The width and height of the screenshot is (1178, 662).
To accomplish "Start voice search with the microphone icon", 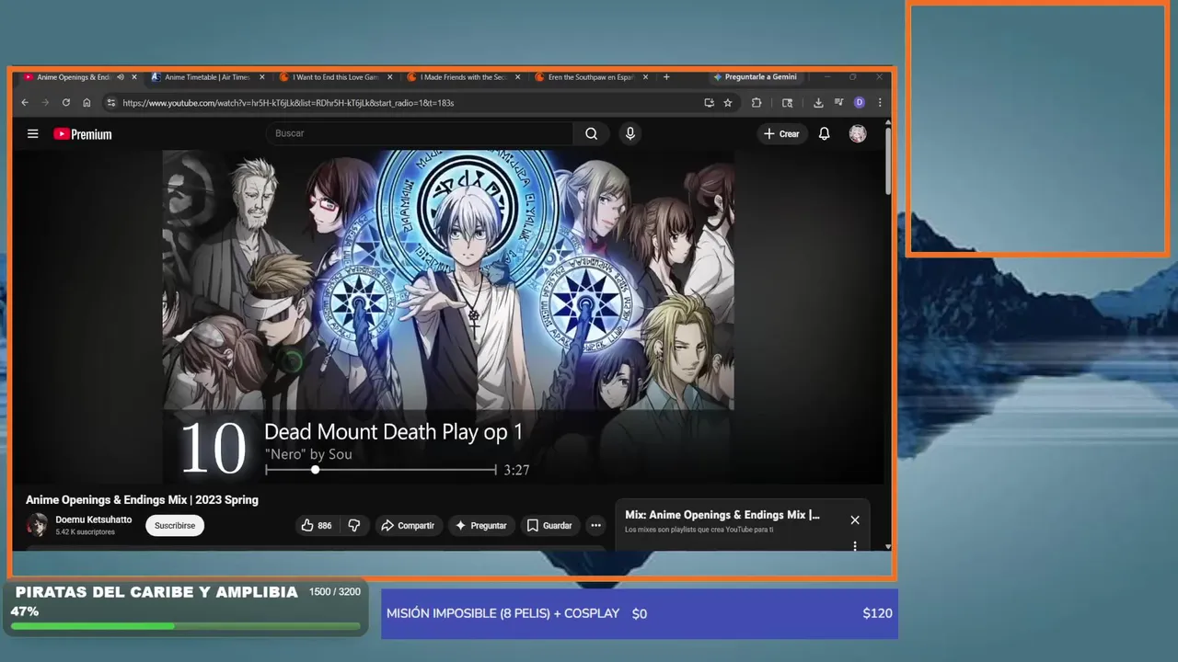I will coord(630,134).
